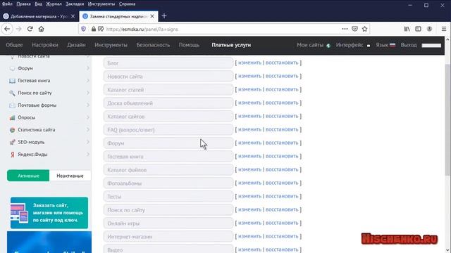Click the Каталог файлов text field
Viewport: 451px width, 253px height.
[168, 170]
